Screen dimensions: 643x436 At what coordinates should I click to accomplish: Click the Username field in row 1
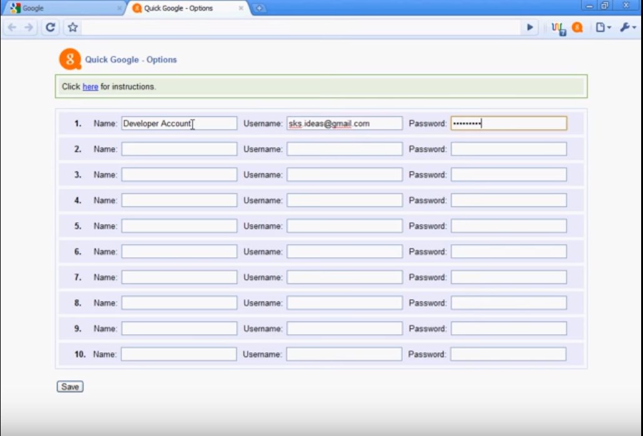tap(344, 123)
